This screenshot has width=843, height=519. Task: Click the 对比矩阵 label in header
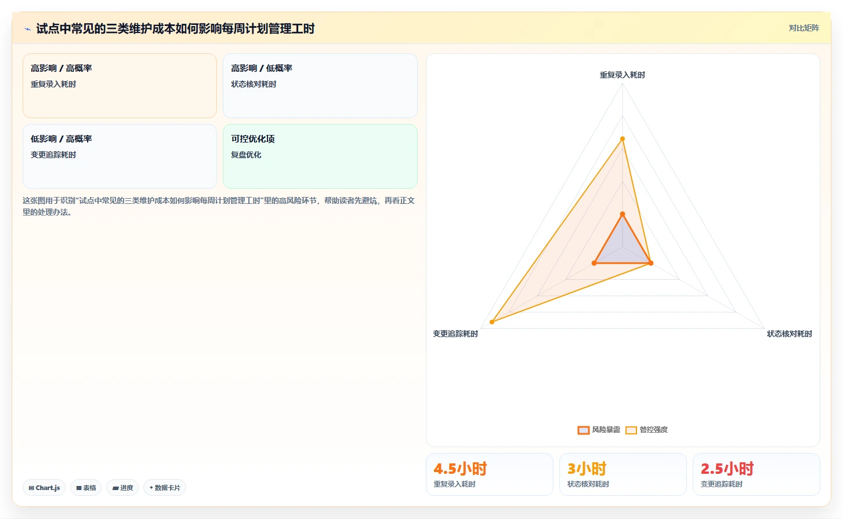(x=804, y=28)
